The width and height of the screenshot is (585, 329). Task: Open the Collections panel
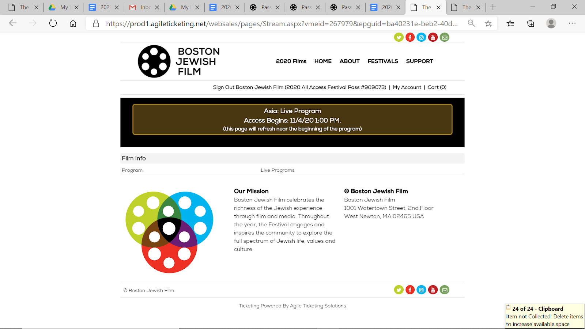pyautogui.click(x=531, y=23)
